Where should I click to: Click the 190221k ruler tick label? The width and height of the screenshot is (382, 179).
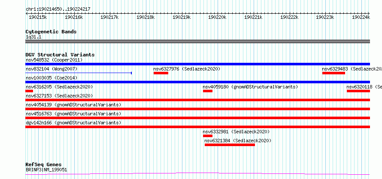tap(253, 17)
